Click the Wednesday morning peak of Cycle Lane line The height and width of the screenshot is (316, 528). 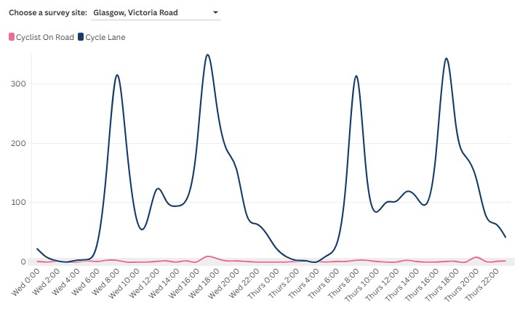click(116, 75)
